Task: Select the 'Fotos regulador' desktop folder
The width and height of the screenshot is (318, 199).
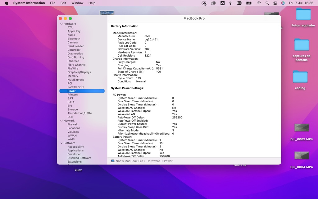Action: click(x=303, y=14)
